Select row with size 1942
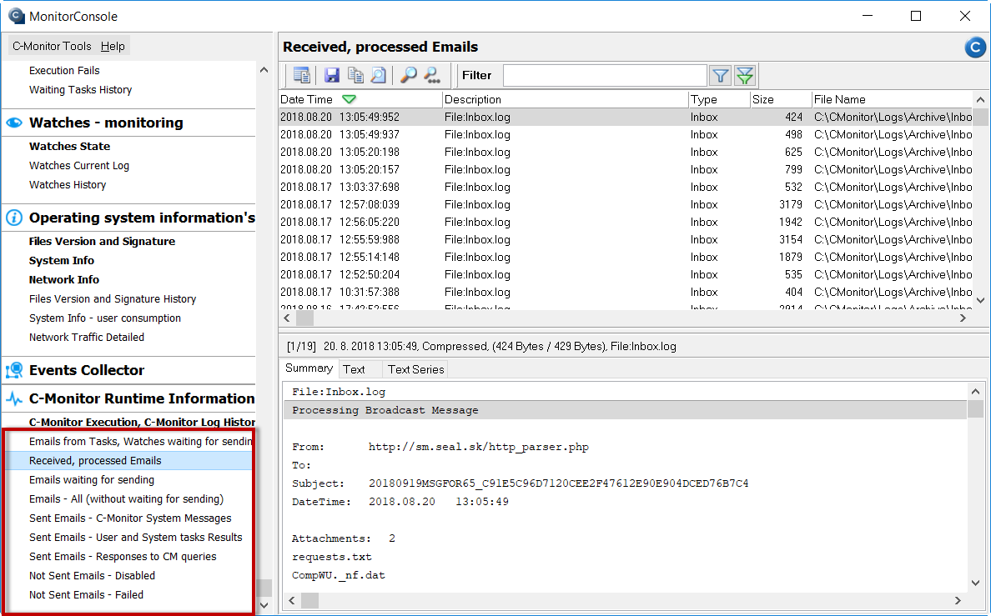991x616 pixels. (x=626, y=223)
